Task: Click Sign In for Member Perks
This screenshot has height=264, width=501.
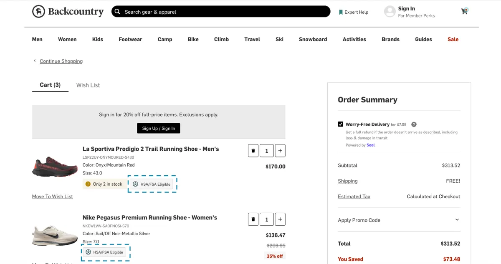Action: tap(410, 12)
